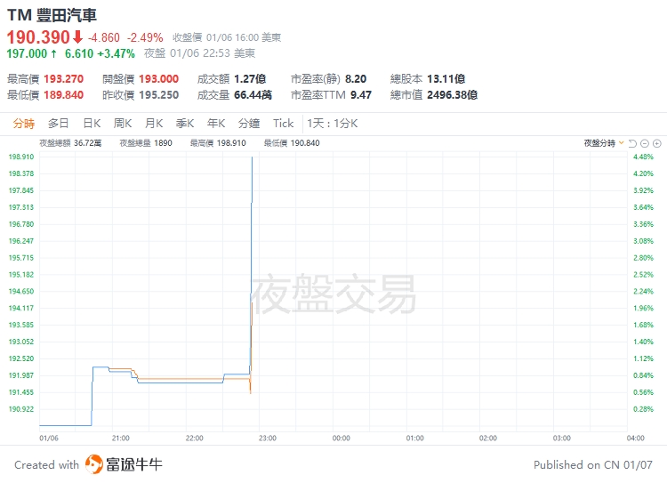Click the 23:00 time axis label
Viewport: 667px width, 483px height.
(268, 438)
